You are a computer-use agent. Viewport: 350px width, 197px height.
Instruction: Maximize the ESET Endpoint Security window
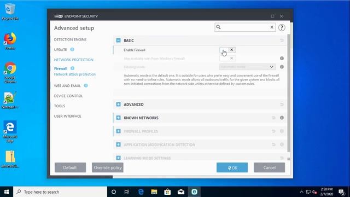pyautogui.click(x=272, y=16)
